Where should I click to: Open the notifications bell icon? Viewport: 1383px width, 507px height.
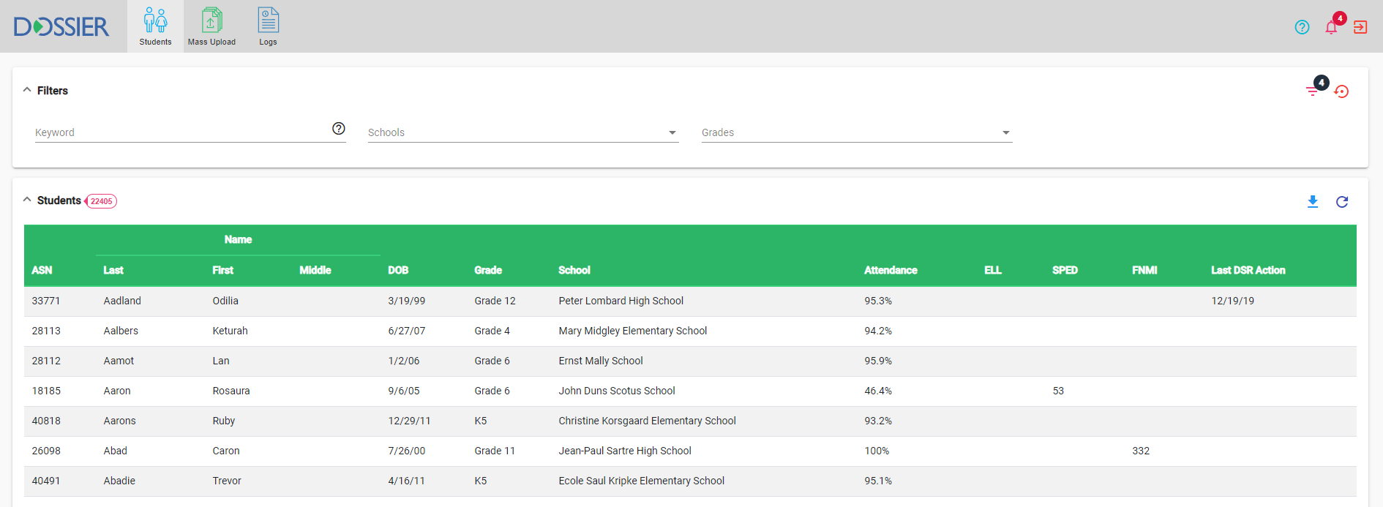[x=1331, y=28]
